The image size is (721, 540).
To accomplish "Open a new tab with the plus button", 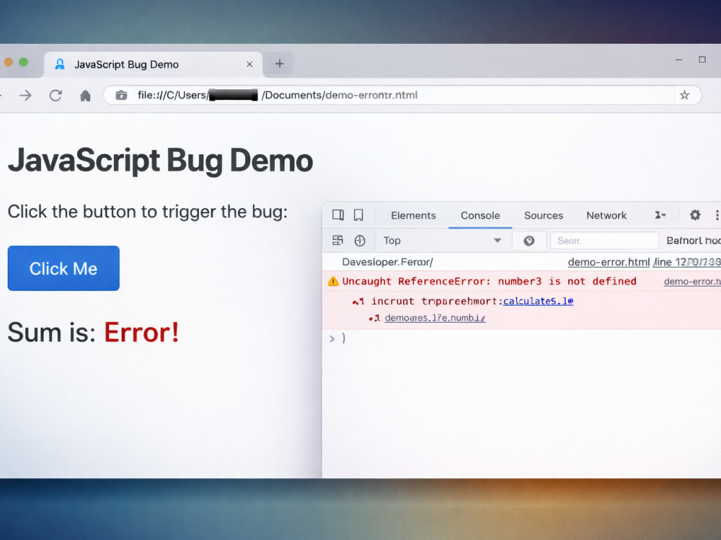I will pos(280,64).
